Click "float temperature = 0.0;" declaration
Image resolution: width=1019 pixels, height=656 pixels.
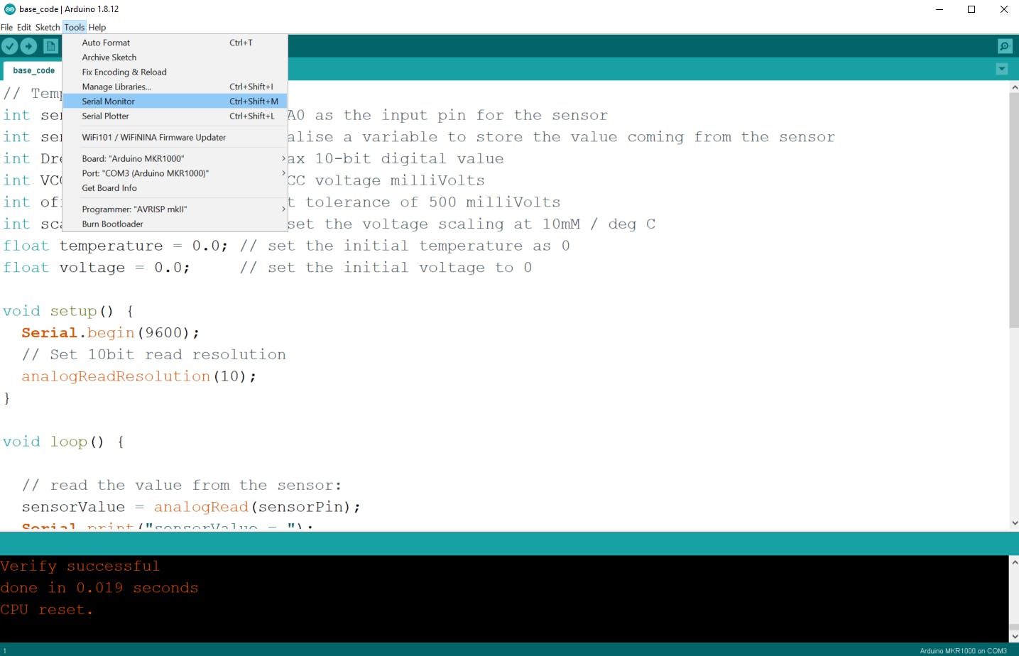[116, 246]
